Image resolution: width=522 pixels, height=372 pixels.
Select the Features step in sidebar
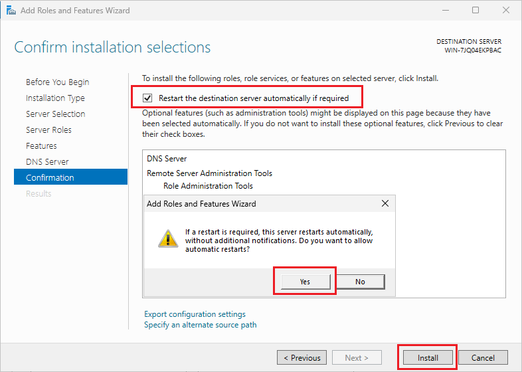pyautogui.click(x=41, y=146)
